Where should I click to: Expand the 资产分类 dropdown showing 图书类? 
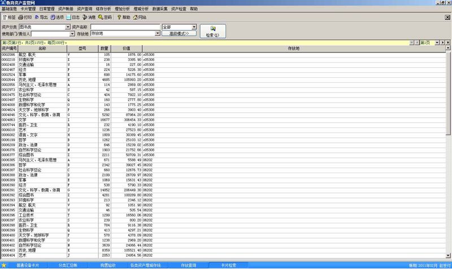coord(67,27)
